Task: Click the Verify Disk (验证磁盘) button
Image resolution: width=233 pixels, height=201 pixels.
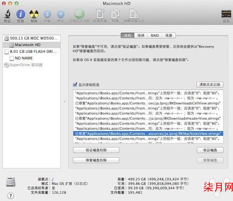Action: point(210,150)
